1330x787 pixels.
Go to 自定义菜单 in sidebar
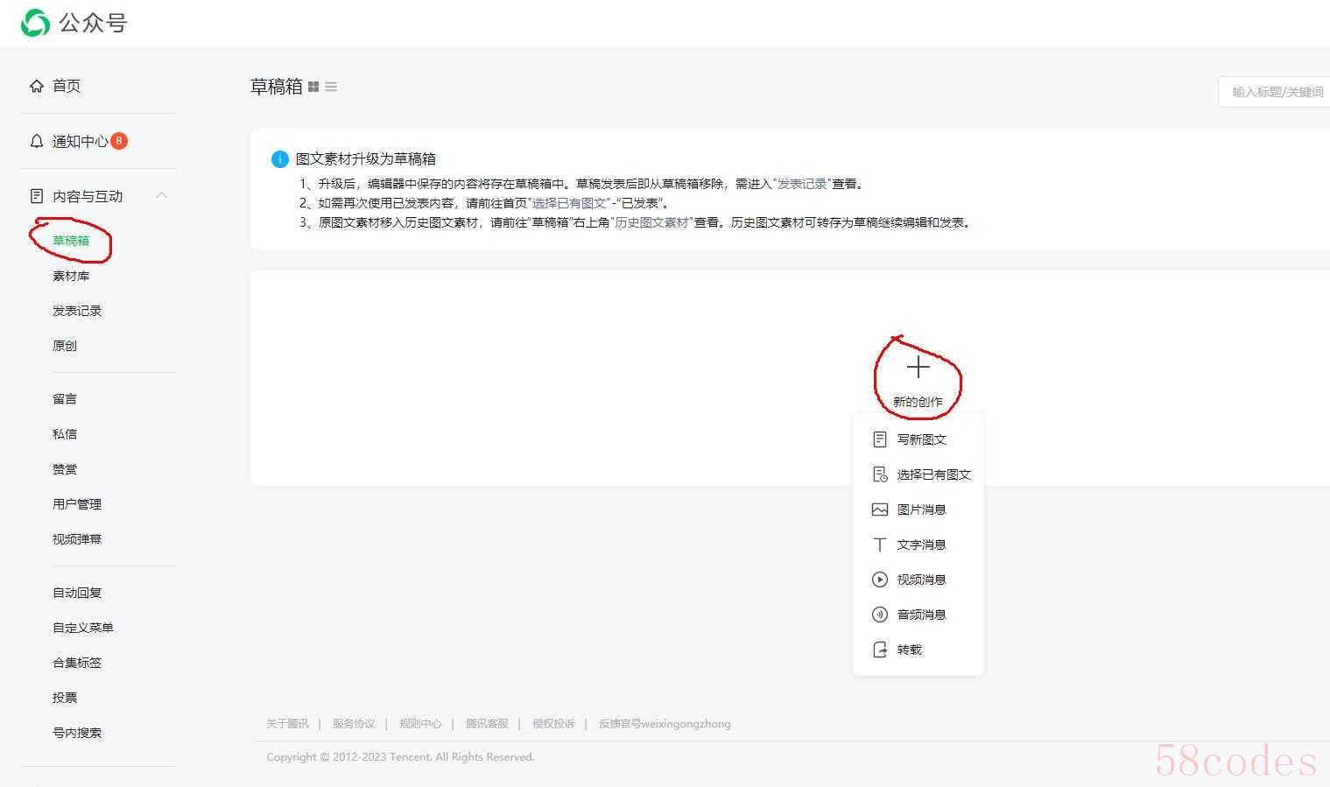[83, 628]
